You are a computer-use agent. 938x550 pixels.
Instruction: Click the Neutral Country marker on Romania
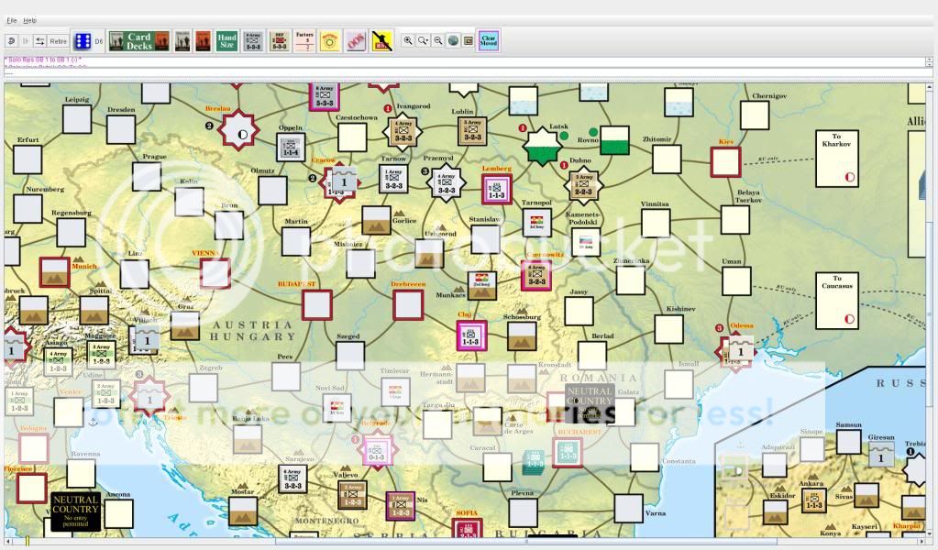[590, 404]
